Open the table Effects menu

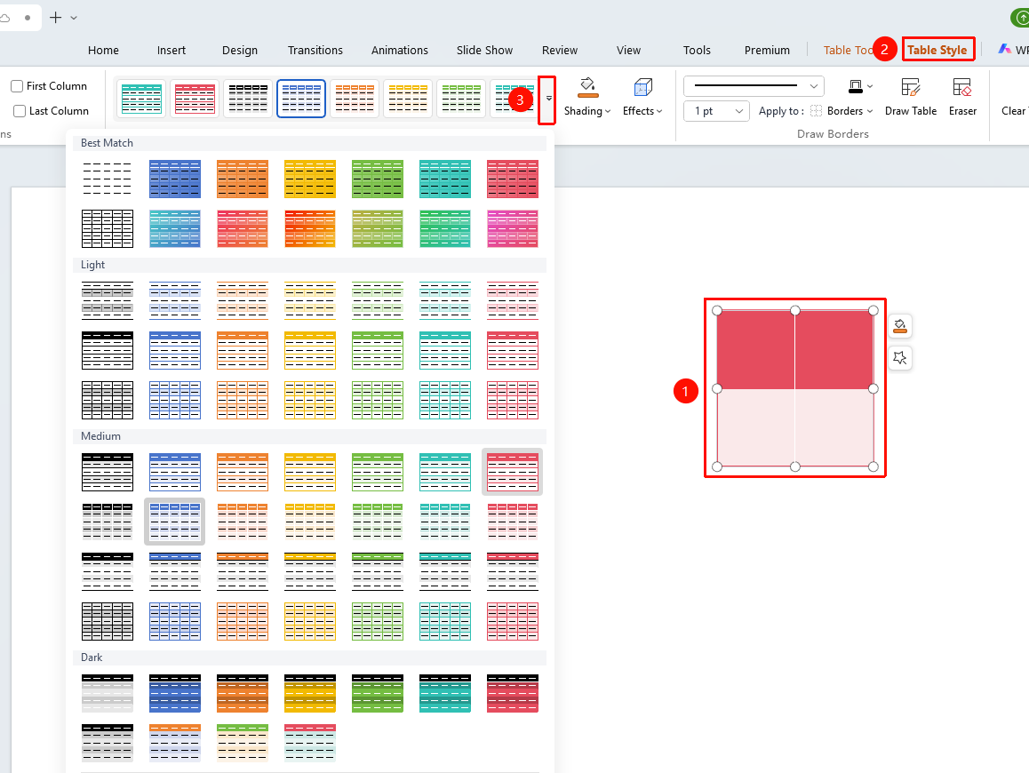point(642,98)
